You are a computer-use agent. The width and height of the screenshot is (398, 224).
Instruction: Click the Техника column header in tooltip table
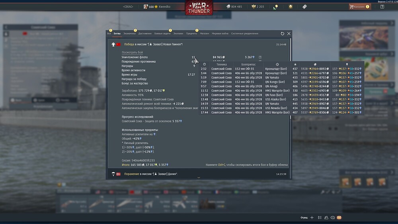[222, 65]
